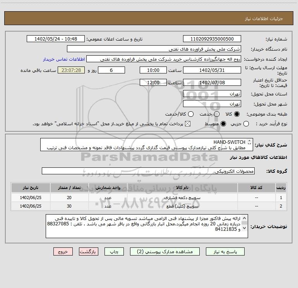Click the گروه کالا field

click(x=148, y=171)
